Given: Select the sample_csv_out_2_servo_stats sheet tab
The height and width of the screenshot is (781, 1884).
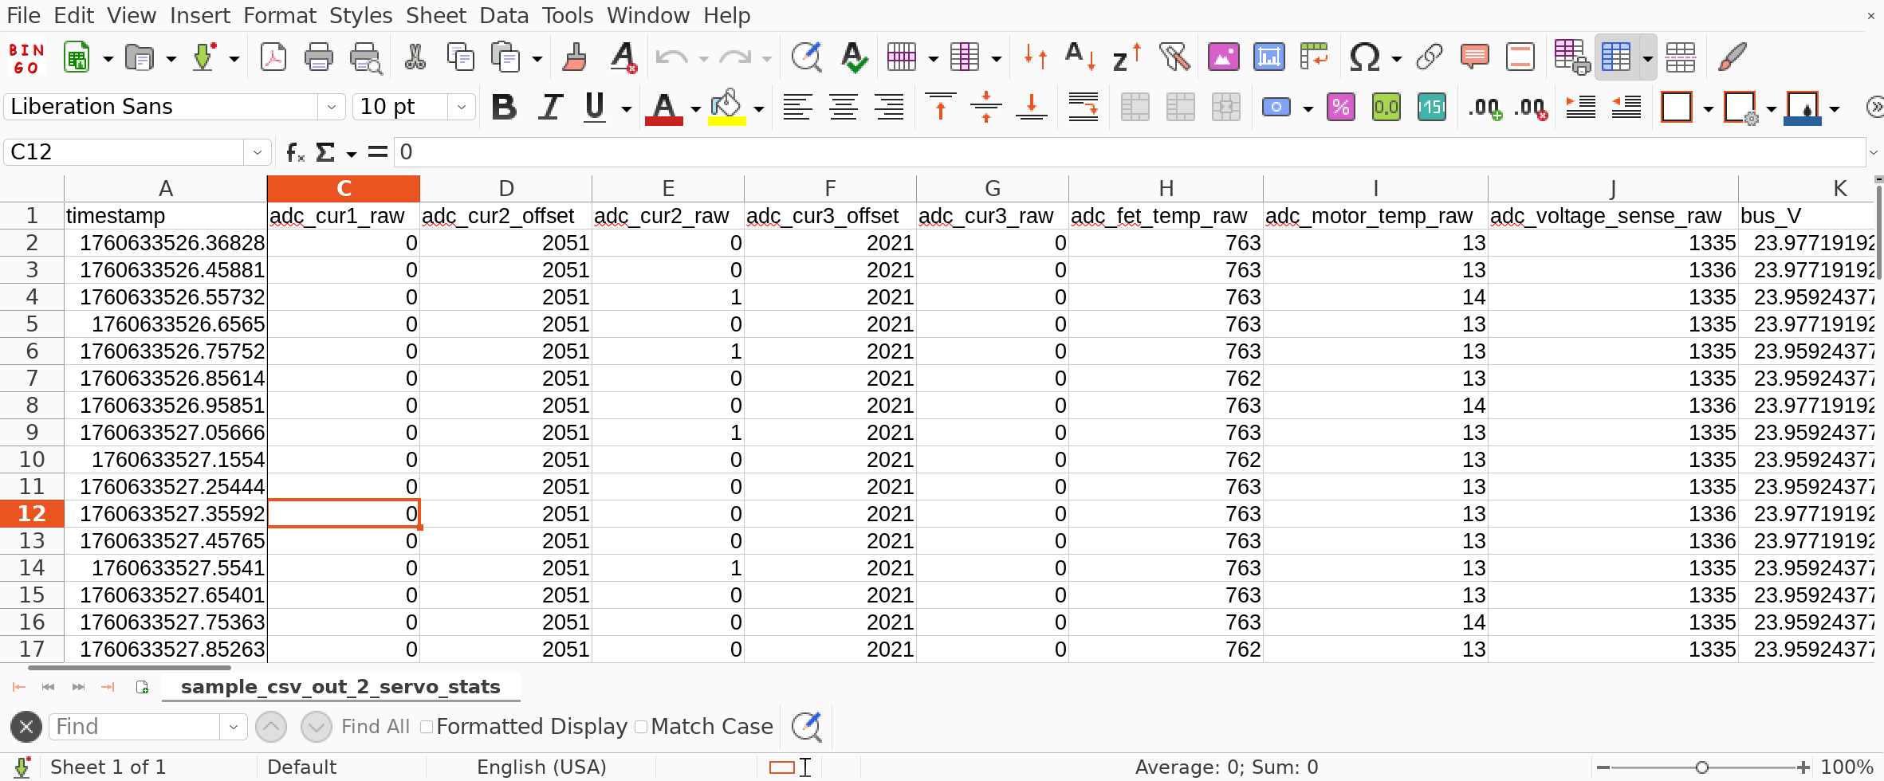Looking at the screenshot, I should point(340,687).
